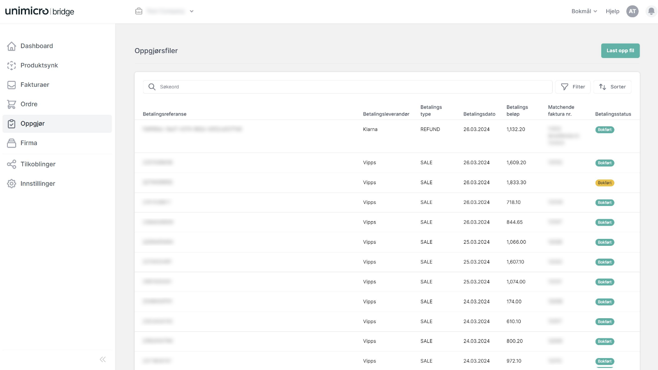Open the Produktsynk sync icon
The image size is (658, 370).
[12, 65]
